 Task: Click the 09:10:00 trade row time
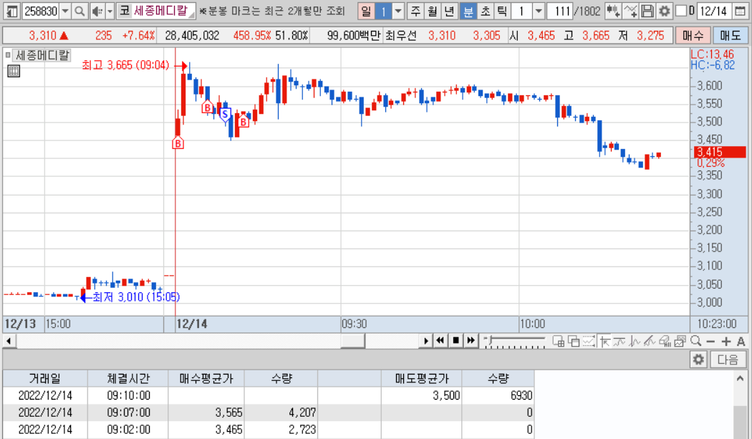[x=128, y=396]
